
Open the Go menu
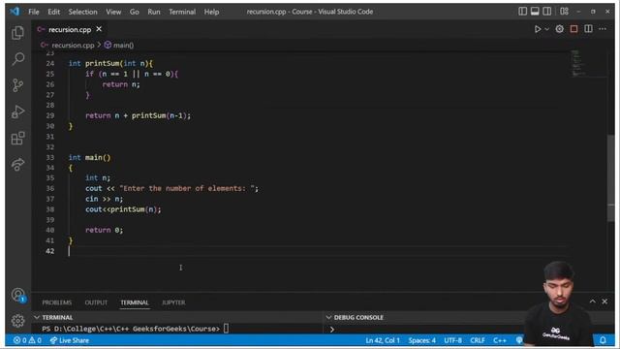[x=135, y=12]
